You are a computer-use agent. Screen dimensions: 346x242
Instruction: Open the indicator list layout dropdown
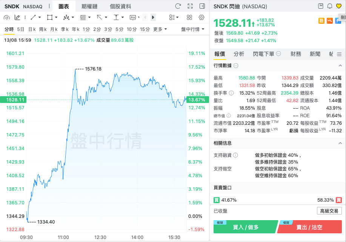click(174, 17)
